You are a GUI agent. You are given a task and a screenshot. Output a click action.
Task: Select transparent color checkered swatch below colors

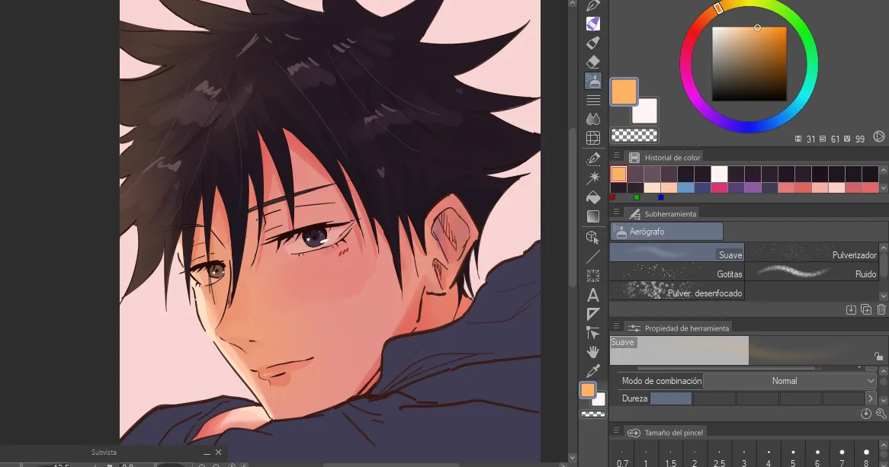634,135
